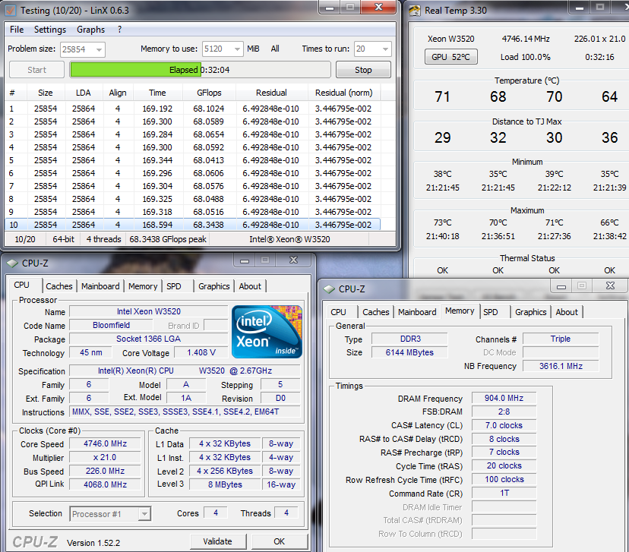The image size is (629, 552).
Task: Expand the Problem size dropdown
Action: pos(99,49)
